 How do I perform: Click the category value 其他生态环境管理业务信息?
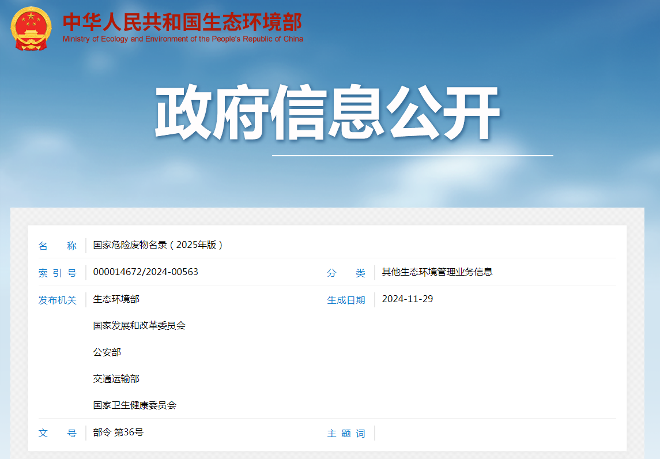click(x=437, y=272)
